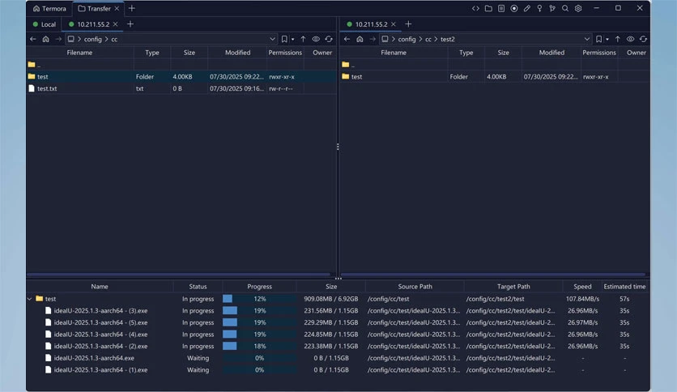Sort transfers by Speed column header

click(x=582, y=287)
